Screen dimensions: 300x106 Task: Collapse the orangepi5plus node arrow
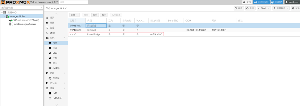[4, 16]
